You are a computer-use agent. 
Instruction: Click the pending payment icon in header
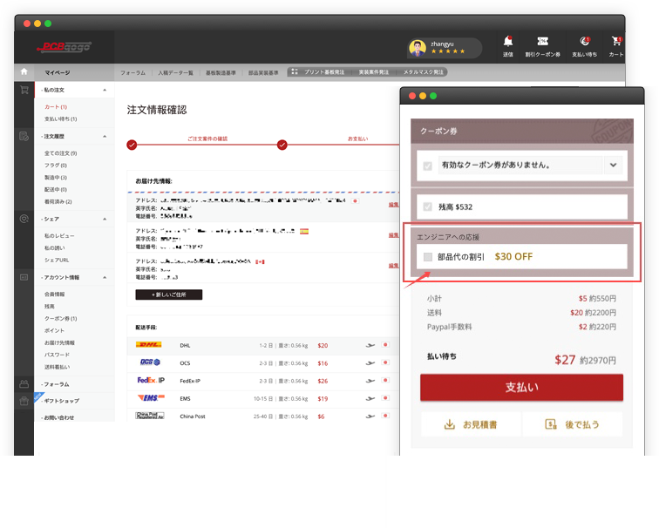[x=585, y=41]
